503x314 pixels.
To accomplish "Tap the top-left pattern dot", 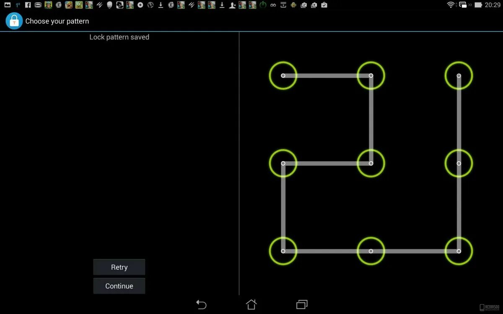I will (x=283, y=76).
